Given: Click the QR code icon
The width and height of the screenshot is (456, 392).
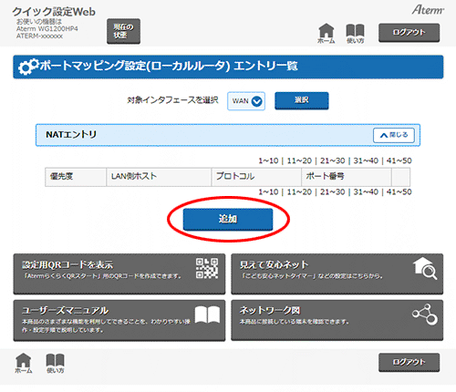Looking at the screenshot, I should click(x=207, y=268).
